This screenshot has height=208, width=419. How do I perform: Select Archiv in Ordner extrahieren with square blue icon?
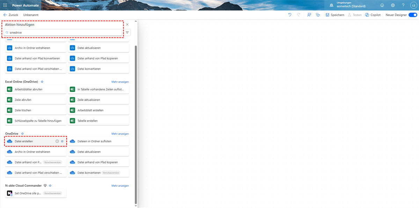(x=36, y=48)
